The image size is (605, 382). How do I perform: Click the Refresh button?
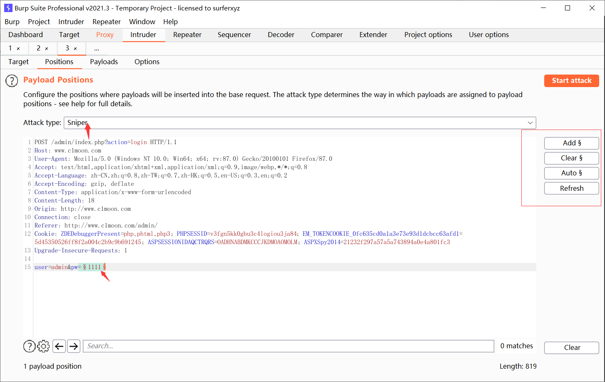[x=572, y=188]
